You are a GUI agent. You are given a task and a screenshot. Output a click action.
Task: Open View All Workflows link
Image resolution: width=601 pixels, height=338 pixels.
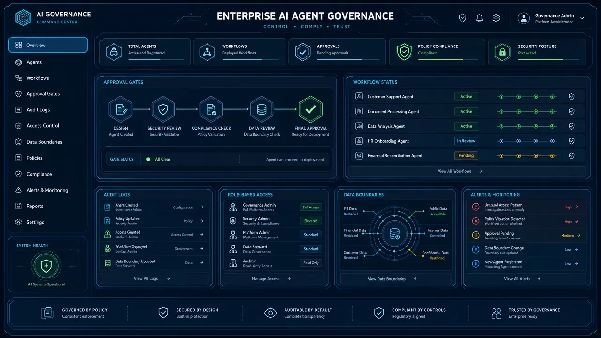pos(460,171)
